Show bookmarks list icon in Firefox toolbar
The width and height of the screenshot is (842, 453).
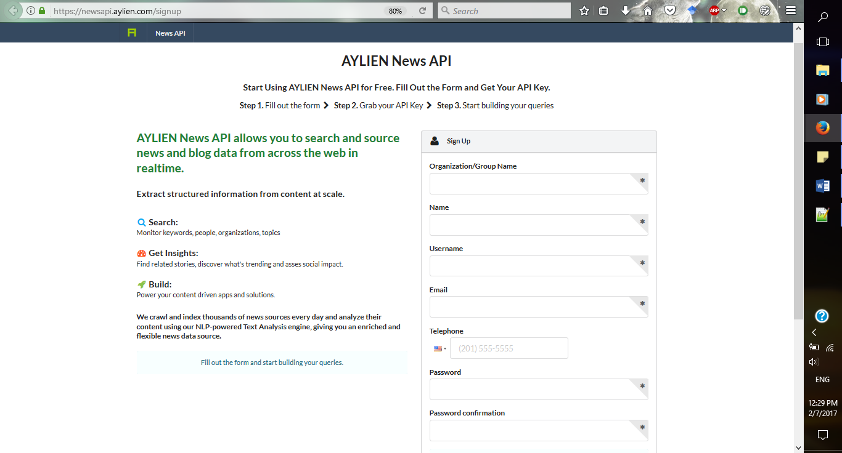click(604, 10)
